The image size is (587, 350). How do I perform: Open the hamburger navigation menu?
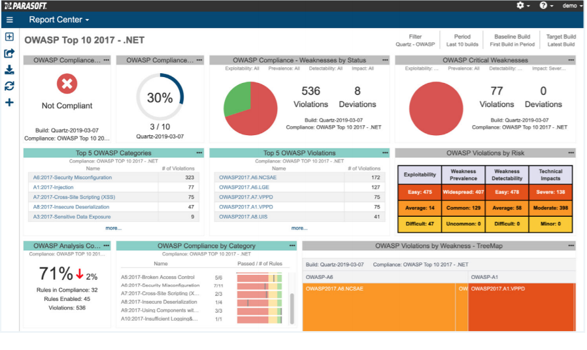(x=10, y=20)
